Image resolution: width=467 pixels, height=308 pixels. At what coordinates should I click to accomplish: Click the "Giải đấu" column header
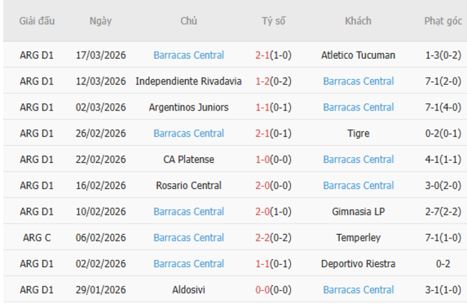pyautogui.click(x=37, y=21)
